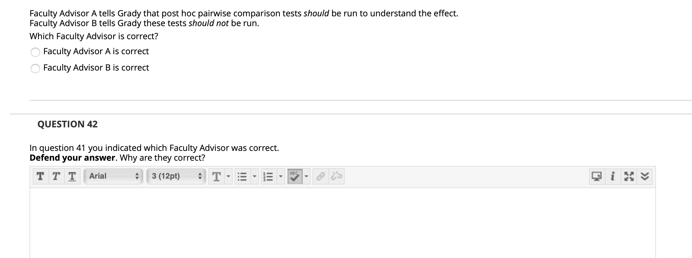692x258 pixels.
Task: Expand the bullet list style options arrow
Action: (x=254, y=176)
